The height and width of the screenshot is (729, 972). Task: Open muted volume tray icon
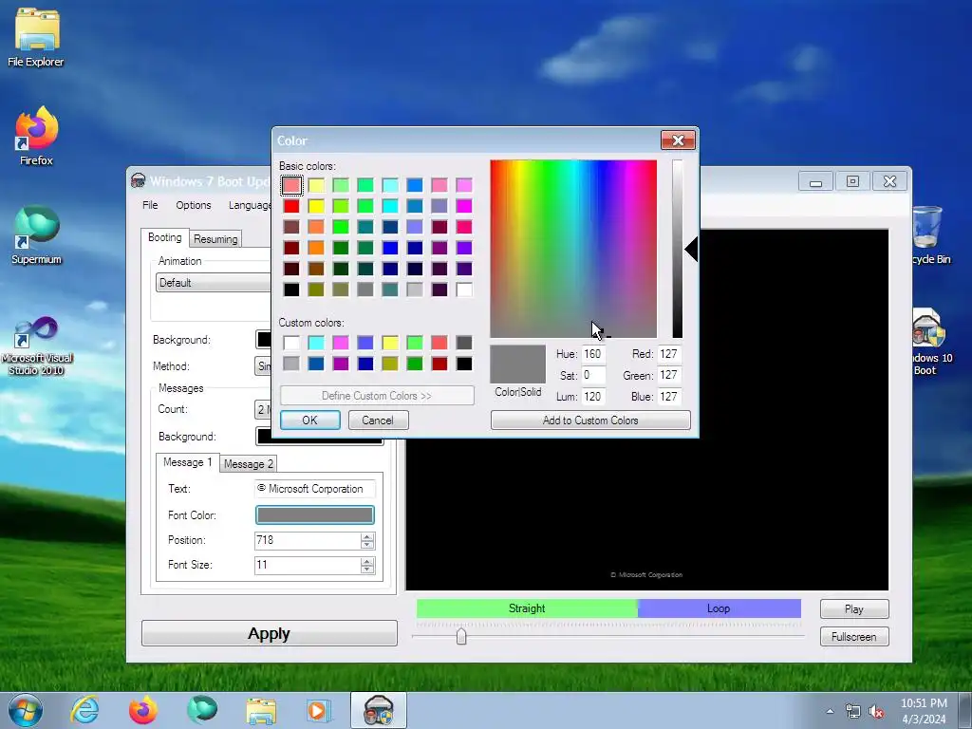tap(876, 711)
